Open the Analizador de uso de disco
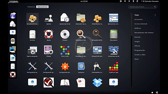 click(81, 19)
